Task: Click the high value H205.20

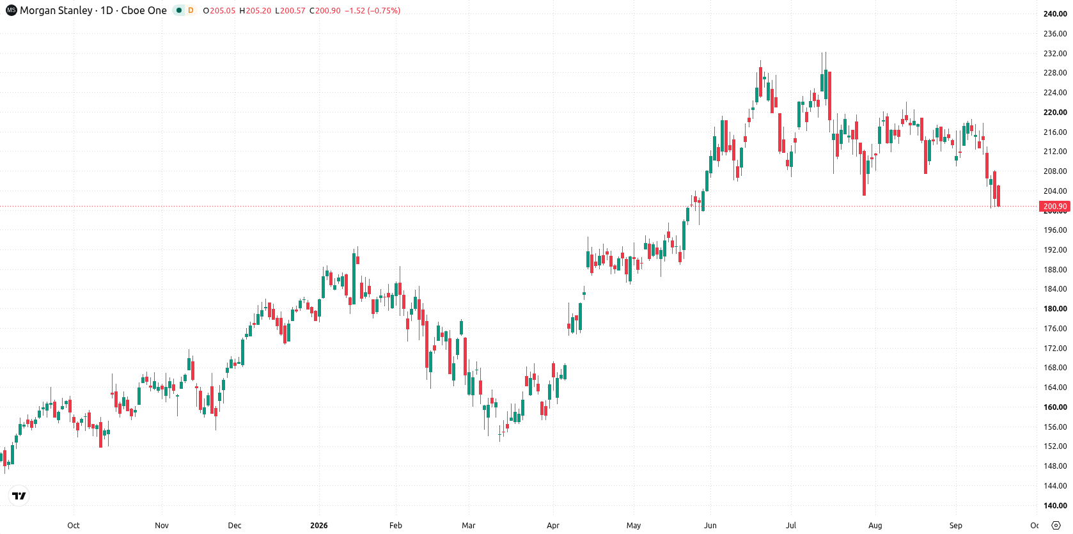Action: [x=255, y=11]
